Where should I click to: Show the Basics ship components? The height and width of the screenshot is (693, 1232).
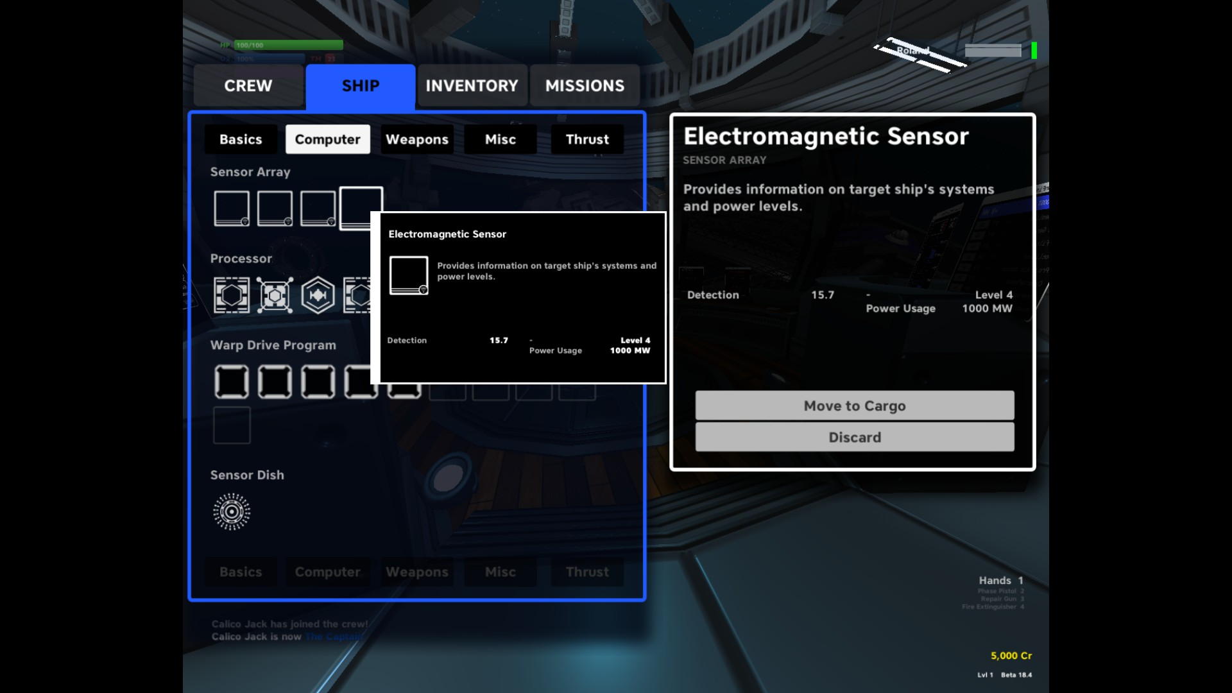click(241, 139)
